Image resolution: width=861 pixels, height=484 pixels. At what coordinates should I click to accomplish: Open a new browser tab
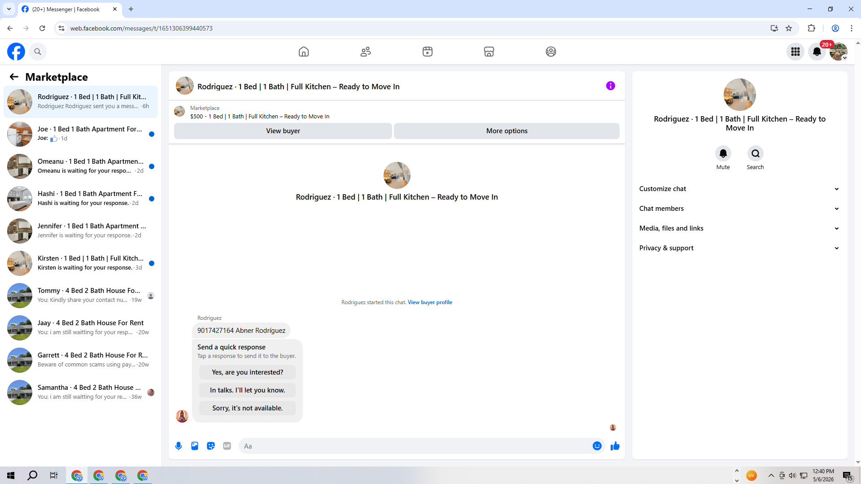131,9
